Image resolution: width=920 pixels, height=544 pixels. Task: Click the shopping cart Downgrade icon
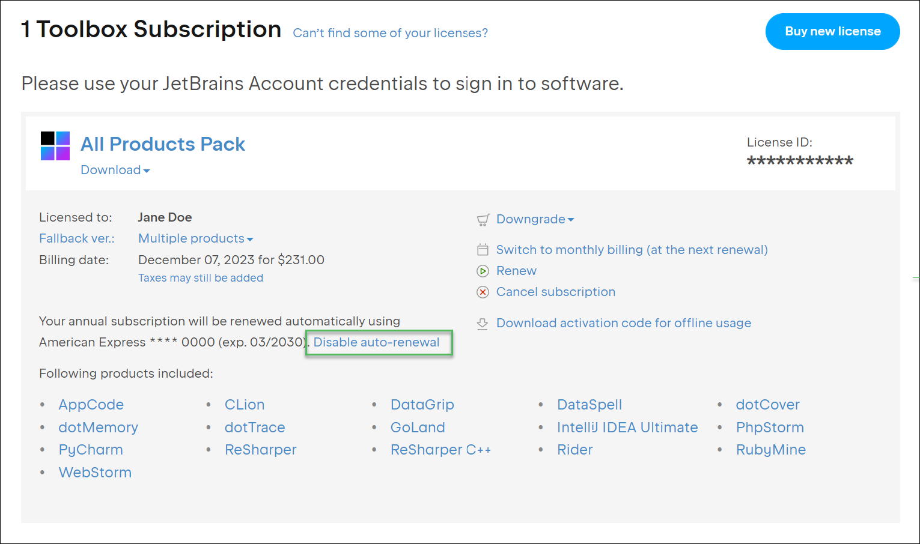pos(483,220)
